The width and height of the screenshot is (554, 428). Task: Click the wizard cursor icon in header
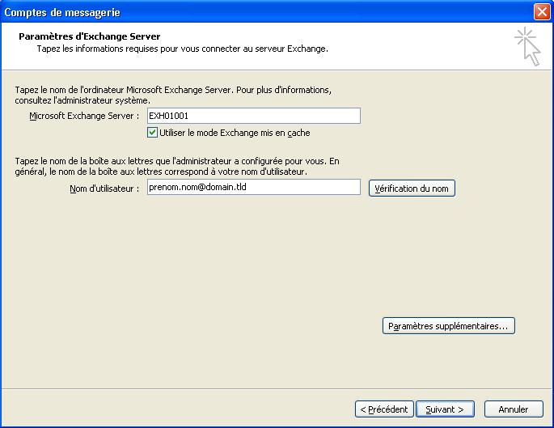tap(528, 46)
